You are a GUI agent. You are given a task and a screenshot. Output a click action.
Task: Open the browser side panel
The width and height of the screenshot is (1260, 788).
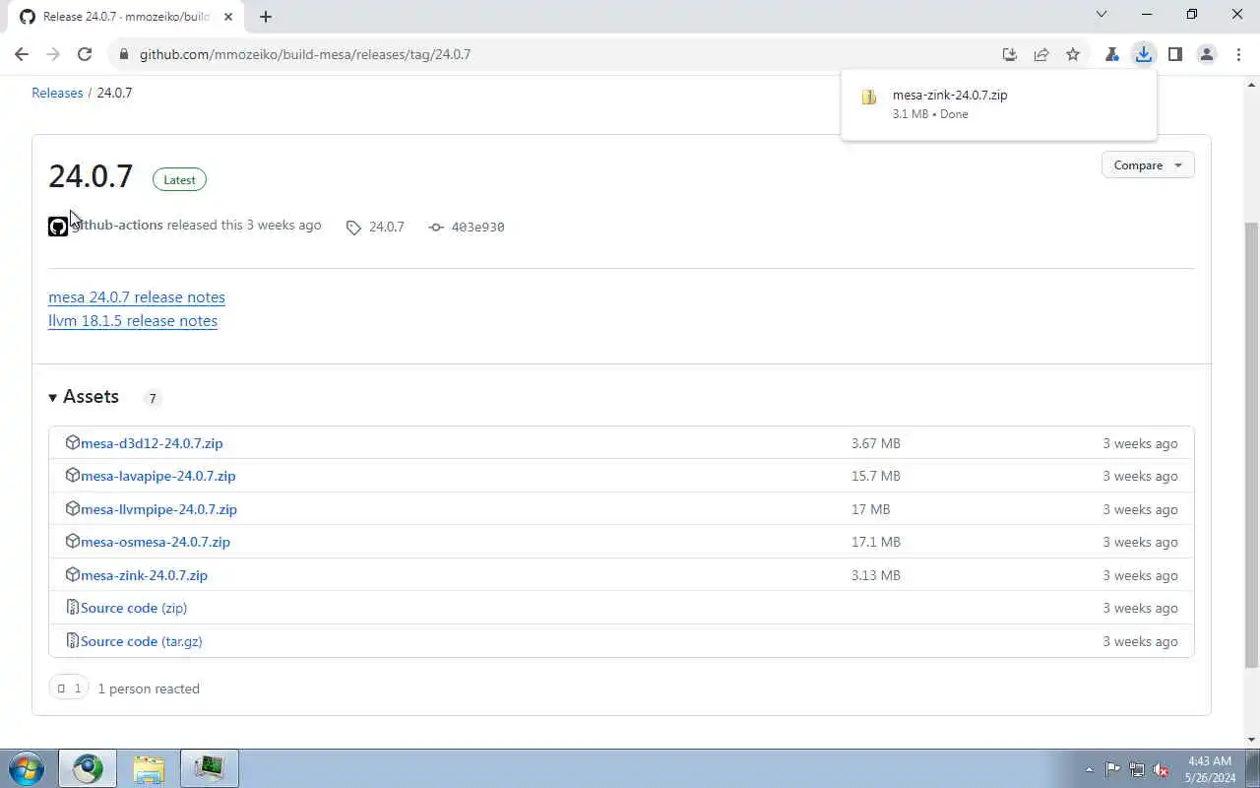(1174, 54)
